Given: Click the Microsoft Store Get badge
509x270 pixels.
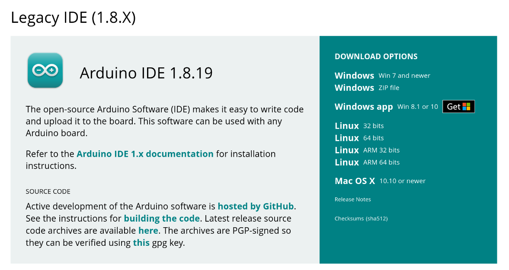Looking at the screenshot, I should (x=458, y=106).
